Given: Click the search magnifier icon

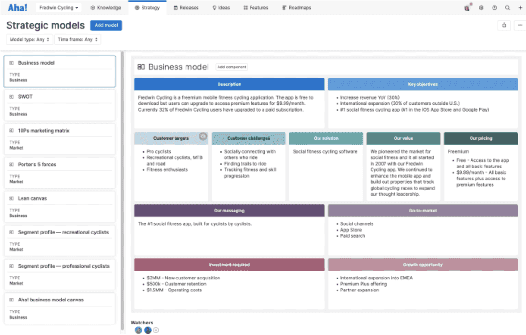Looking at the screenshot, I should [x=507, y=8].
